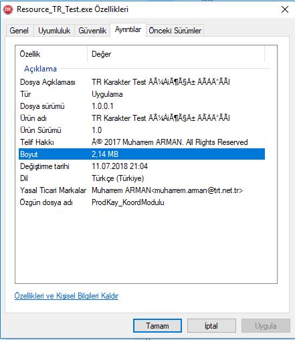Select the Özgün dosya adı label

(46, 202)
